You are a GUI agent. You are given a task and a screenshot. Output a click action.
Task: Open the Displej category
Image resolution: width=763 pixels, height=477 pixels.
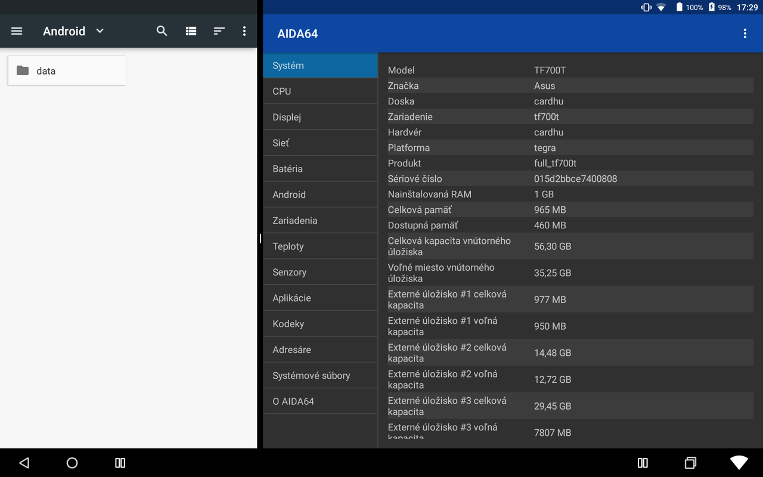[x=320, y=117]
